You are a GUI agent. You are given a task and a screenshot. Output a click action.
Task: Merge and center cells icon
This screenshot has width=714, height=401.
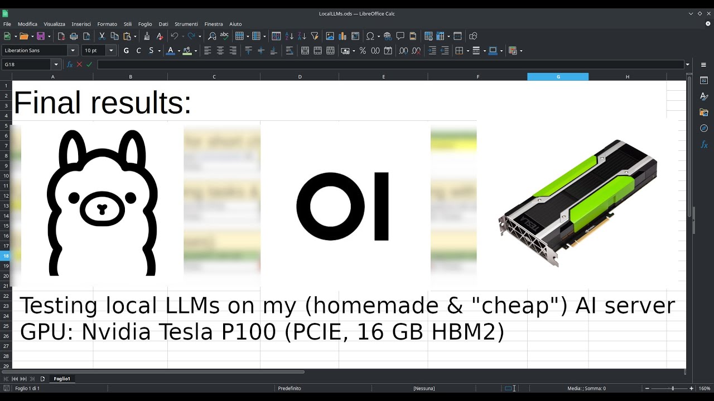coord(305,51)
